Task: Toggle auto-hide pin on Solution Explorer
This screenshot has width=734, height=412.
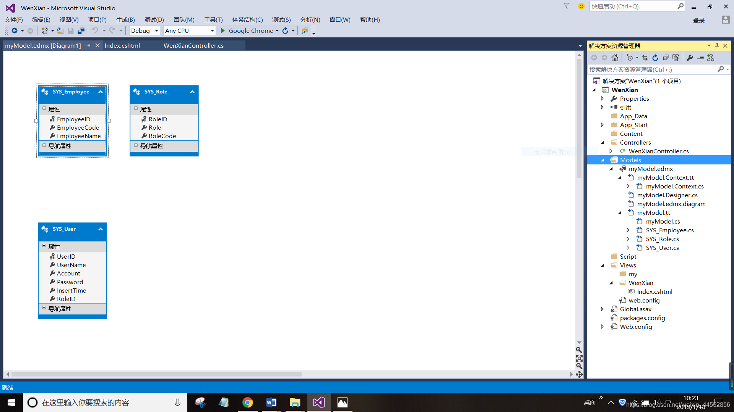Action: (x=717, y=46)
